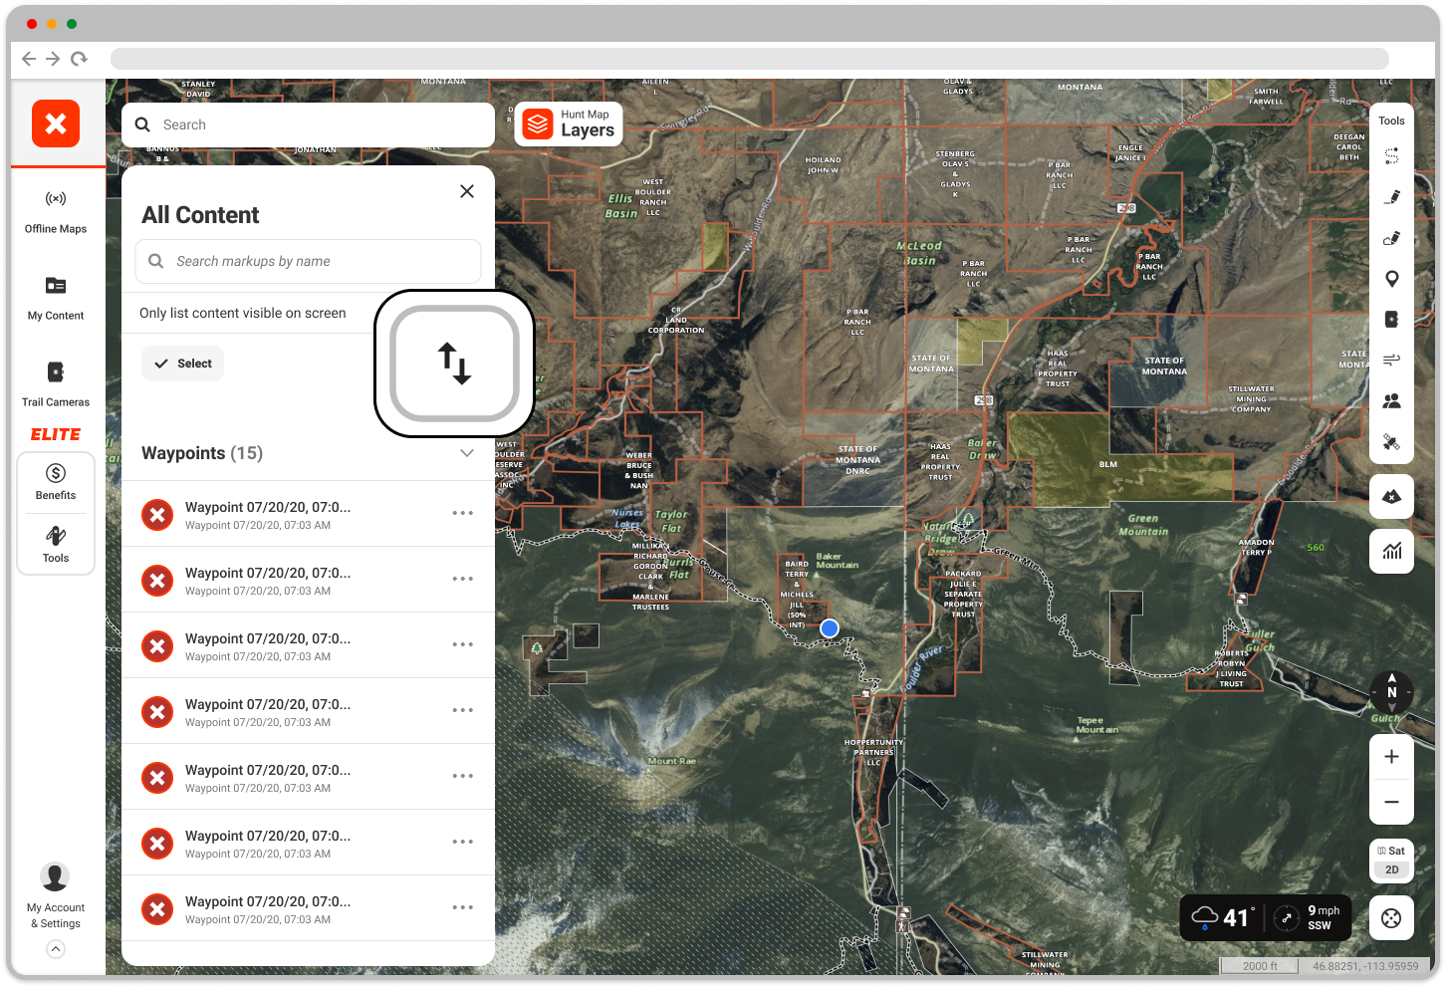The image size is (1446, 987).
Task: Open more options for the last visible waypoint
Action: click(x=463, y=907)
